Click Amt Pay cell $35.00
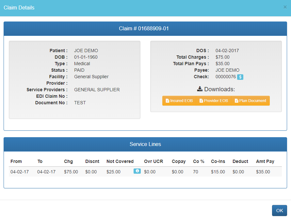This screenshot has width=291, height=218. 263,172
